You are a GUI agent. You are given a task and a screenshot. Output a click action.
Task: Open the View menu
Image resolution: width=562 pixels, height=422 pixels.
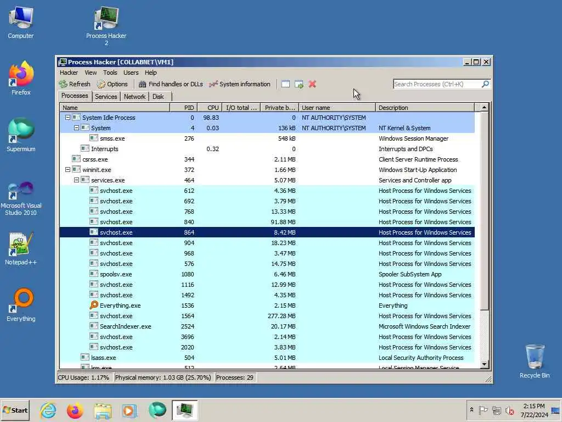[91, 73]
